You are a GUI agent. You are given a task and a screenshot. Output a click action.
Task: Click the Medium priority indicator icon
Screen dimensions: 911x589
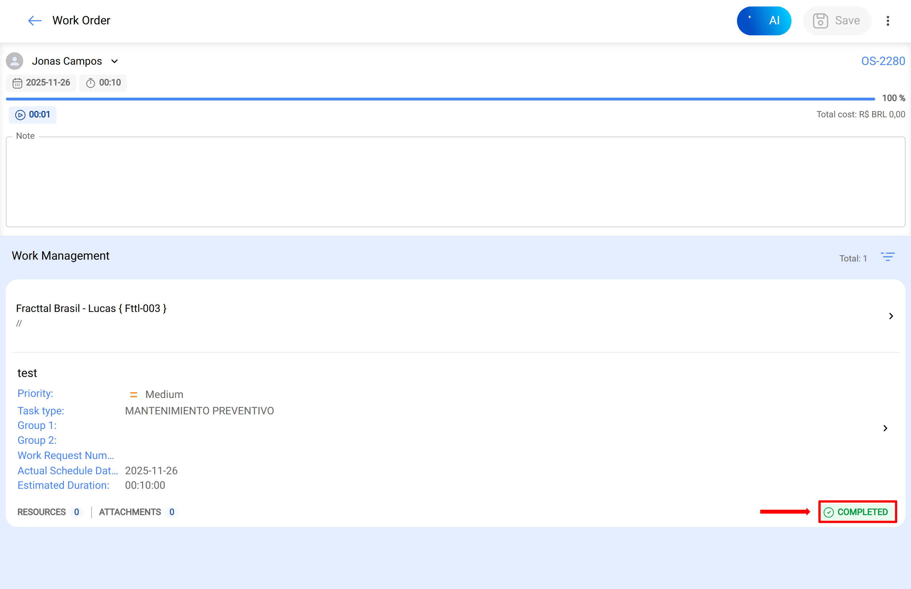tap(134, 394)
